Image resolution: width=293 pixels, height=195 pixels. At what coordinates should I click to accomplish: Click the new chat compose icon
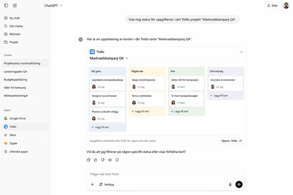tap(15, 5)
